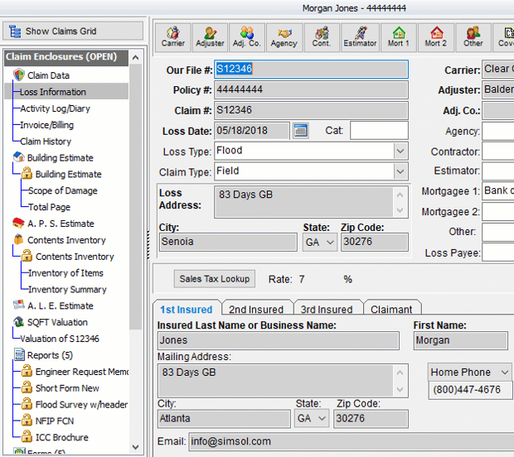The height and width of the screenshot is (457, 514).
Task: Click the Carrier toolbar icon
Action: click(173, 36)
